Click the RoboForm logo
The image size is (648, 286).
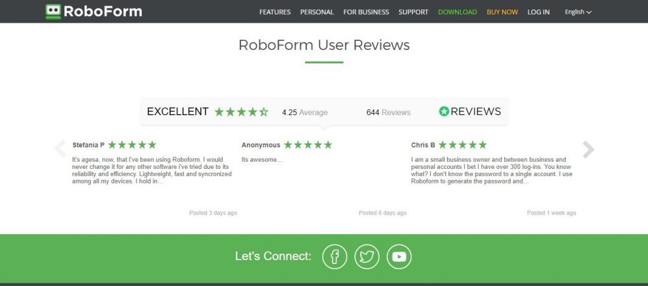94,12
